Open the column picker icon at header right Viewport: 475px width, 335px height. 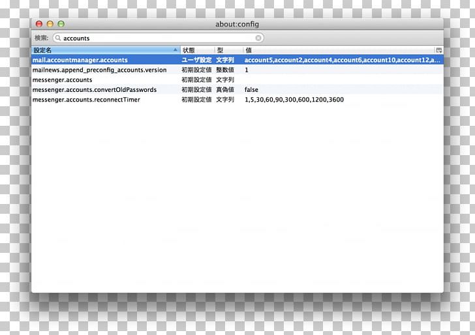[x=439, y=50]
